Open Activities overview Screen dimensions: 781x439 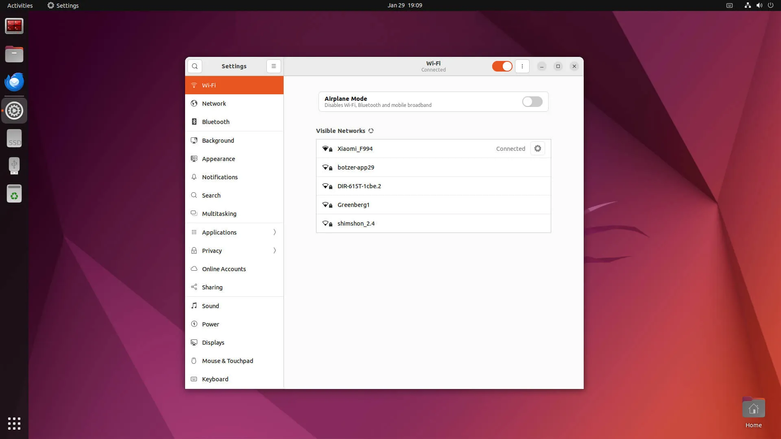pos(20,5)
